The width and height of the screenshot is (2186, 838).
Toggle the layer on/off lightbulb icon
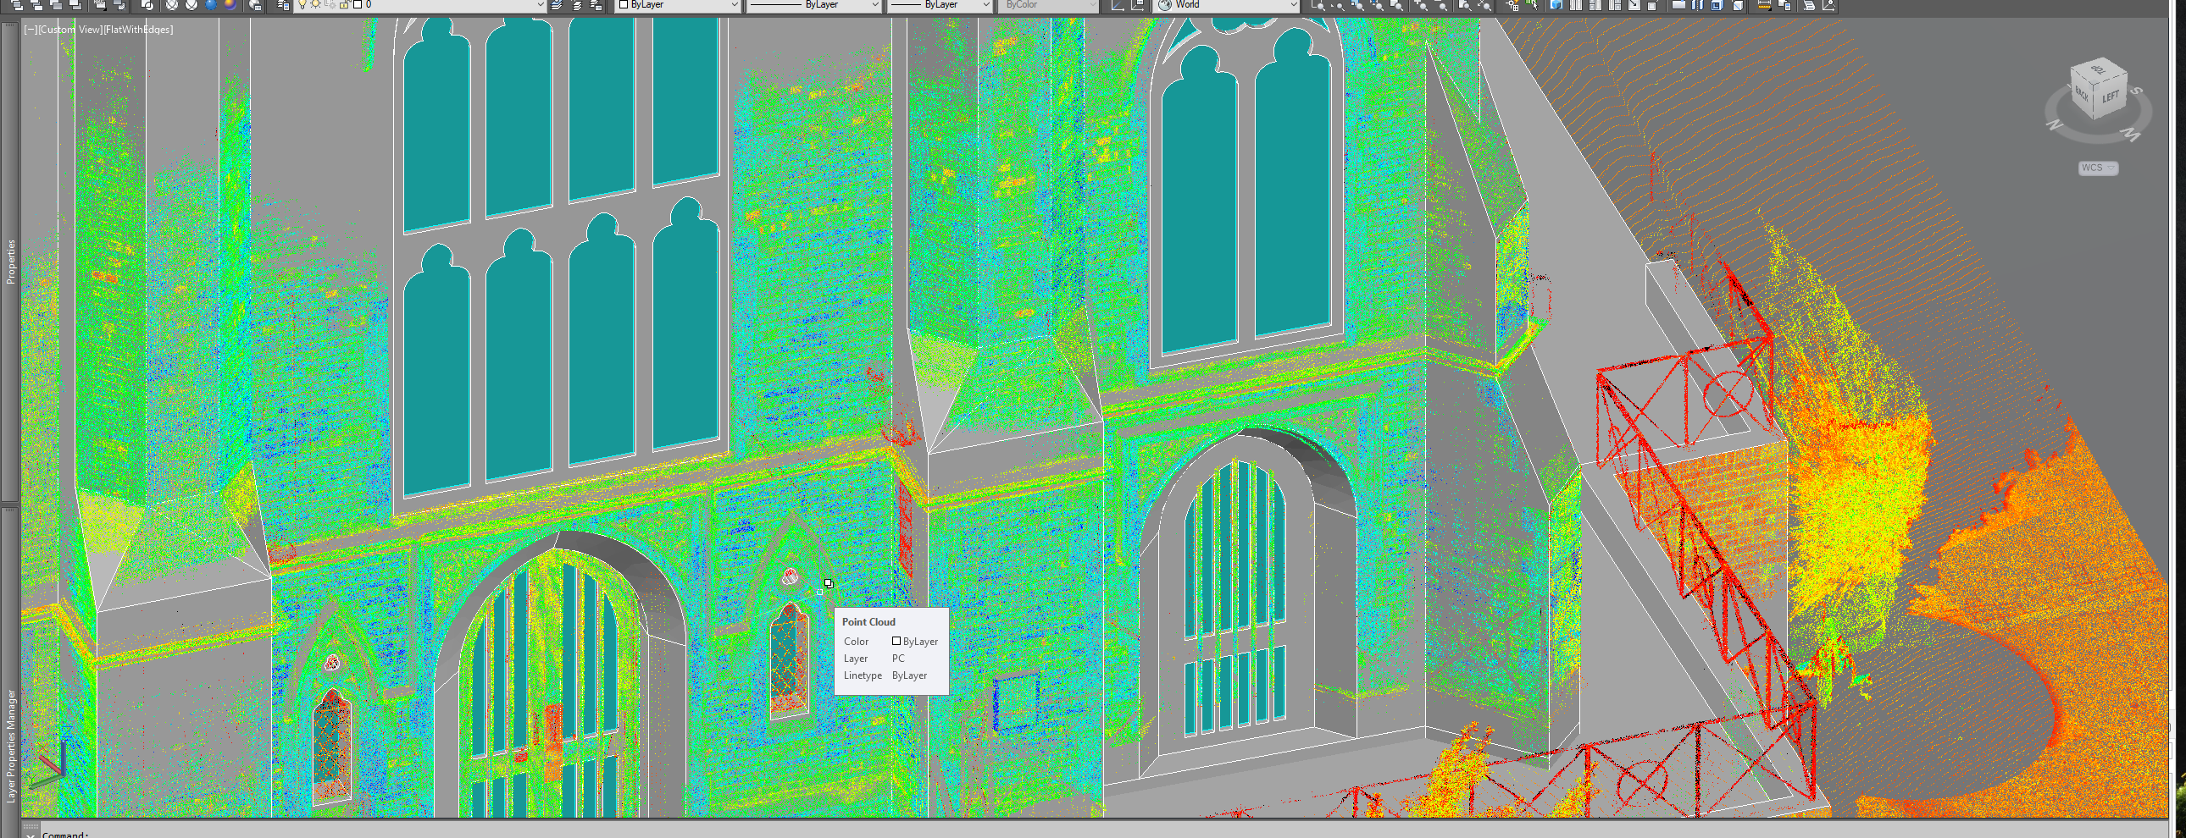(x=302, y=5)
